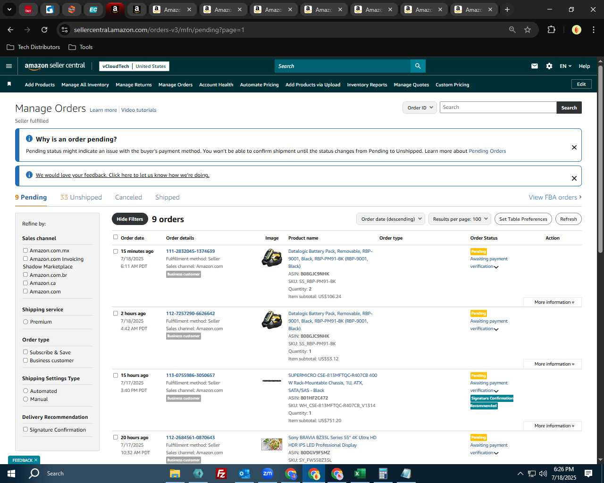Image resolution: width=604 pixels, height=483 pixels.
Task: Open Outlook from the taskbar
Action: 244,474
